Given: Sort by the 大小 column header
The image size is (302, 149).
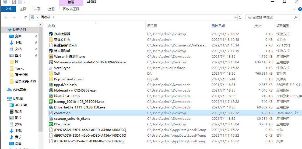Looking at the screenshot, I should pos(258,26).
